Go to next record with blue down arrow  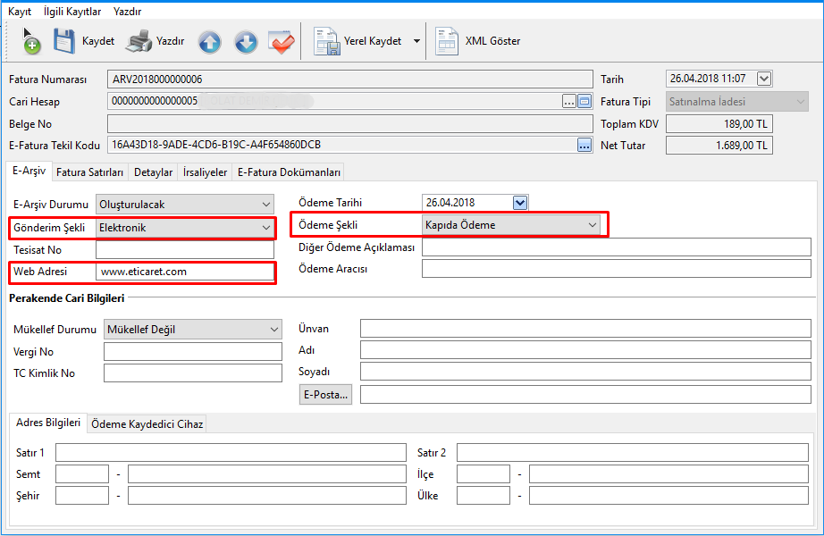click(245, 42)
